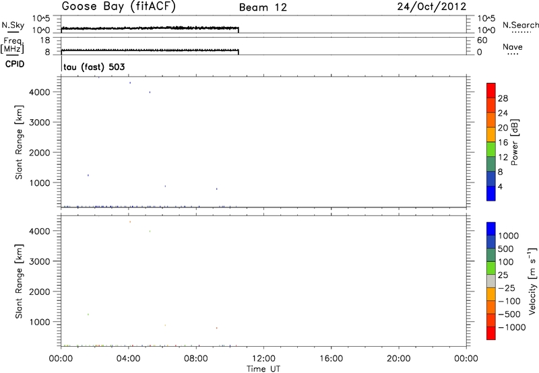Click the '12:00' time tick label
Screen dimensions: 539x373
tap(263, 359)
